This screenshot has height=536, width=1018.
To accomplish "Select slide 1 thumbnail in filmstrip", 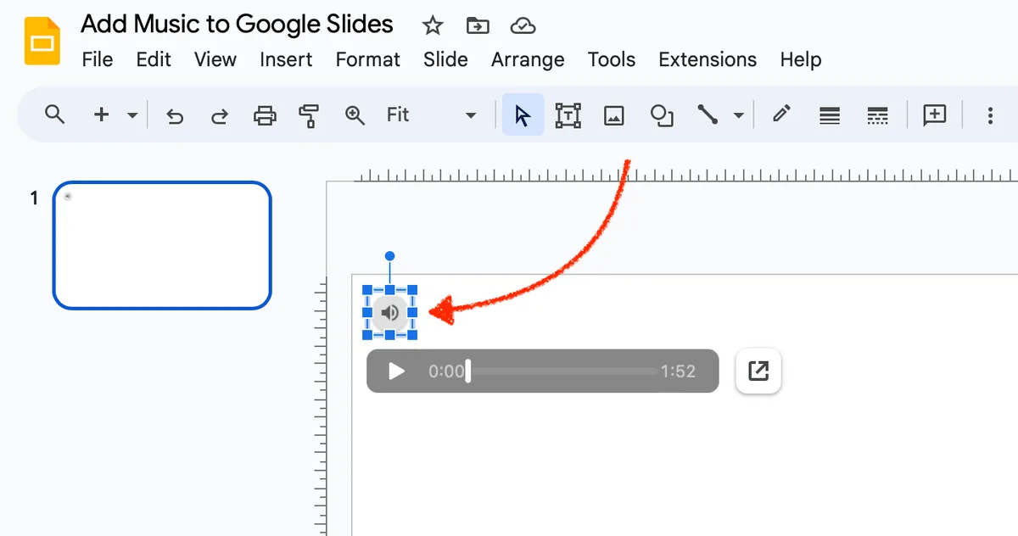I will pos(162,245).
